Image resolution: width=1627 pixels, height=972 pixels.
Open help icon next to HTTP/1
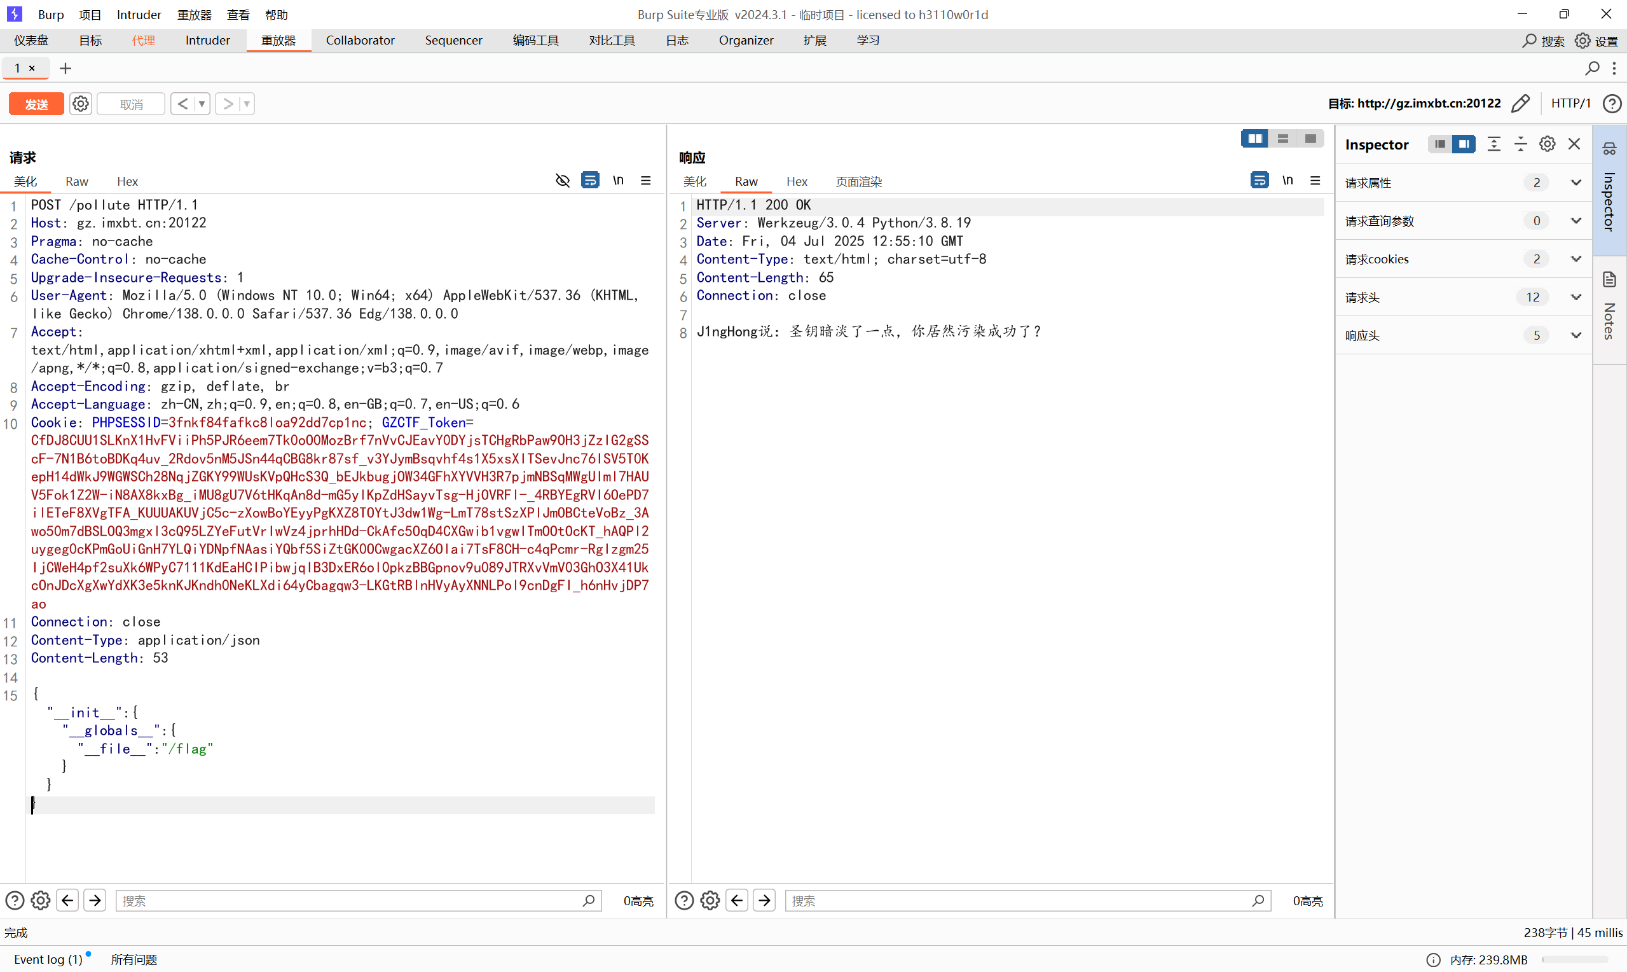1612,104
